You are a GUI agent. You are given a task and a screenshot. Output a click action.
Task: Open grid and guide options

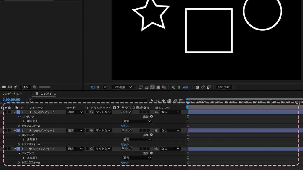pyautogui.click(x=164, y=87)
